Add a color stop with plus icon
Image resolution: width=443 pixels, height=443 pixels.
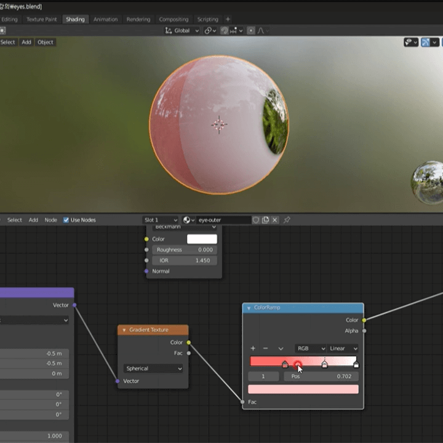point(253,348)
